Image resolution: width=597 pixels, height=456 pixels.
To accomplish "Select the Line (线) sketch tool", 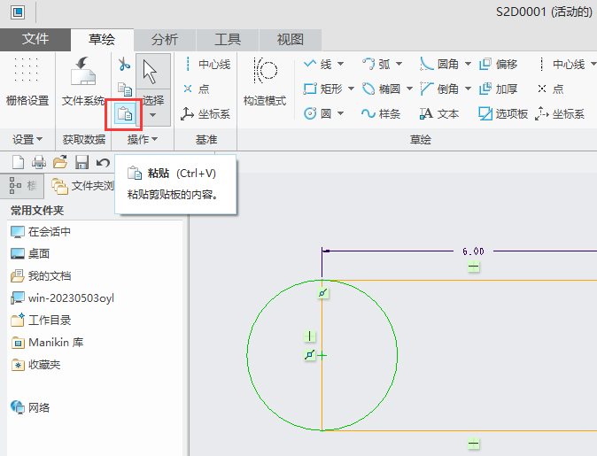I will coord(317,65).
